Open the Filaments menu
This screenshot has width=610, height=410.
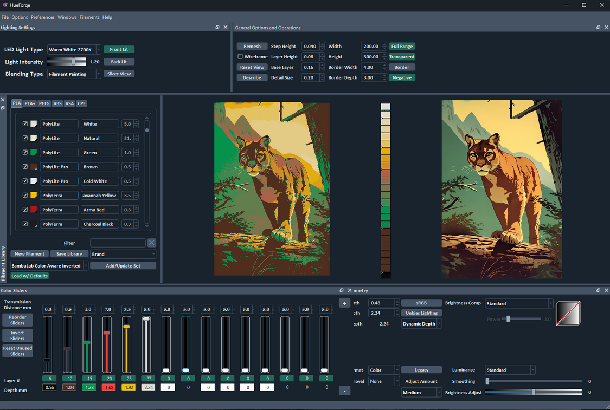coord(89,17)
